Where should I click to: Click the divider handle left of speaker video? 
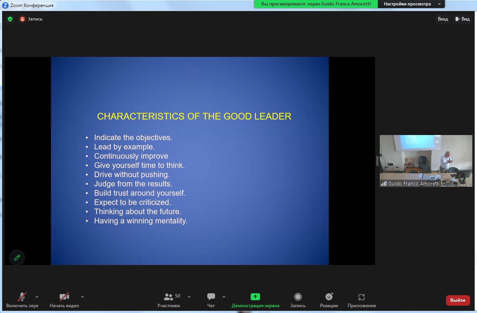point(377,161)
